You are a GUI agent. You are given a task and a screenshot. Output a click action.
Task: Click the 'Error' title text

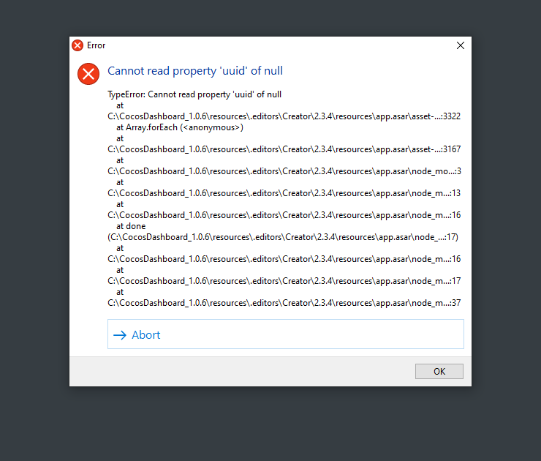[x=96, y=45]
